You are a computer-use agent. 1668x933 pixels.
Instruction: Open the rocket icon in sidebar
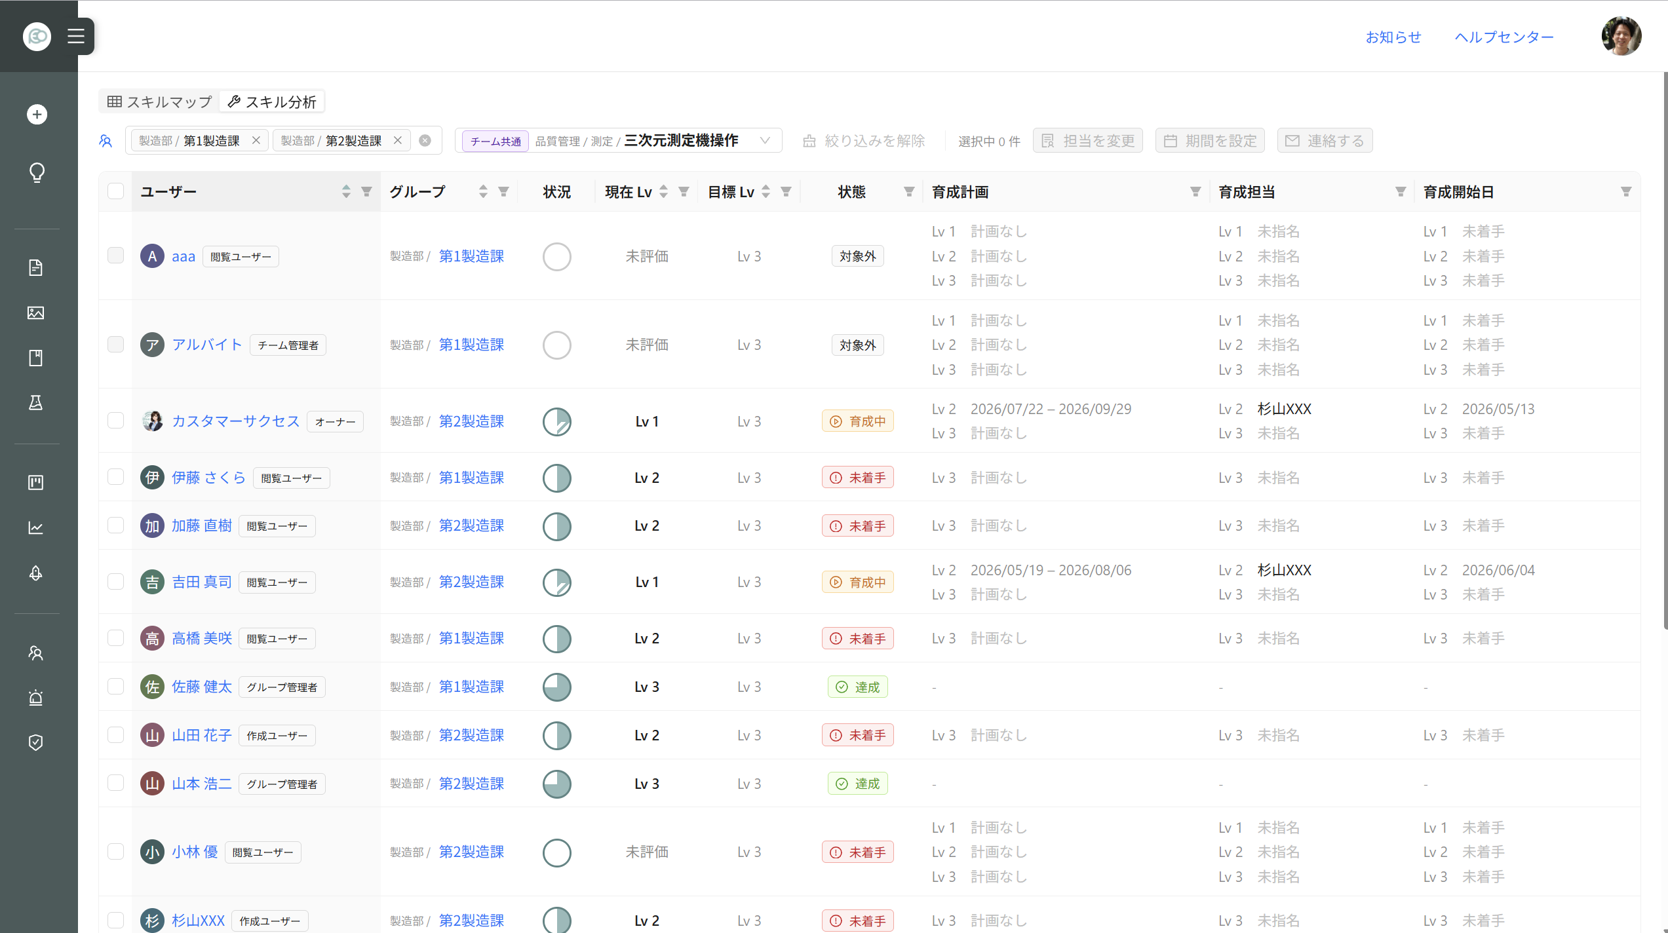point(36,573)
